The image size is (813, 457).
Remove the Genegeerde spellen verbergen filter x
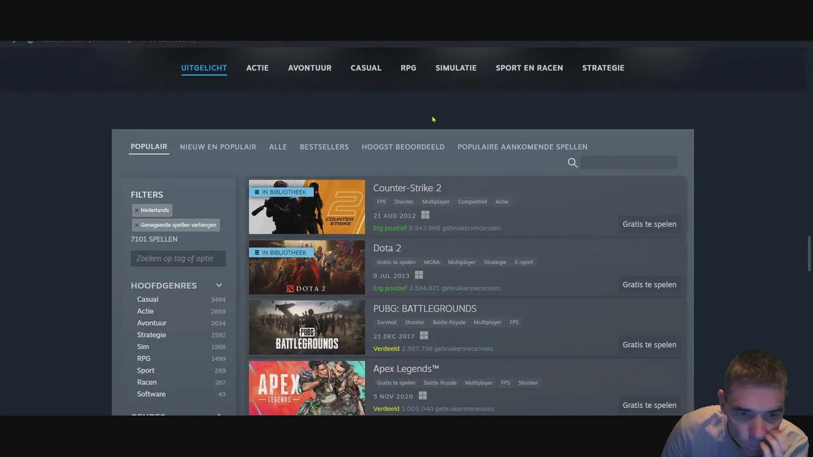pos(137,225)
